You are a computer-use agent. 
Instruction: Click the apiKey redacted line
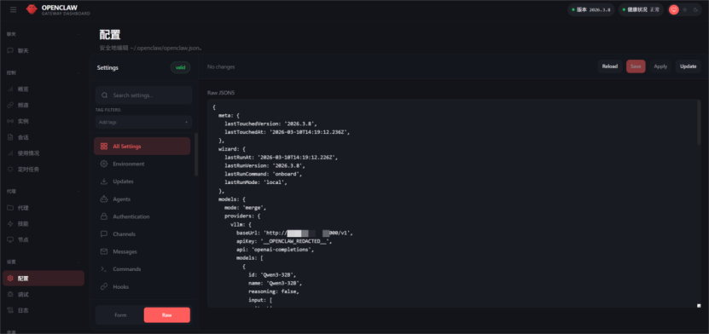(284, 241)
